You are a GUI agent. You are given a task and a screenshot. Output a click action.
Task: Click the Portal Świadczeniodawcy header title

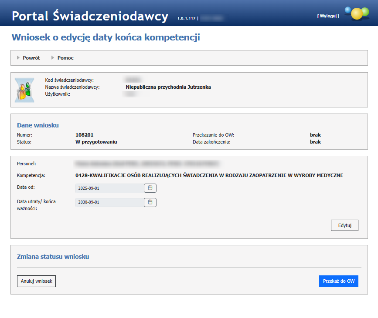click(x=90, y=16)
